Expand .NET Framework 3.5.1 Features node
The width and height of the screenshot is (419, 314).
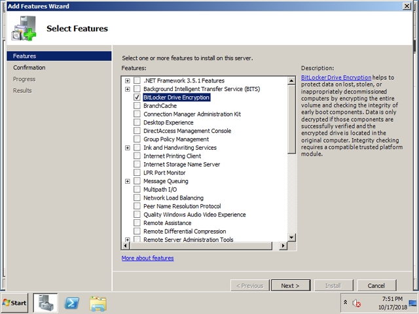click(128, 80)
